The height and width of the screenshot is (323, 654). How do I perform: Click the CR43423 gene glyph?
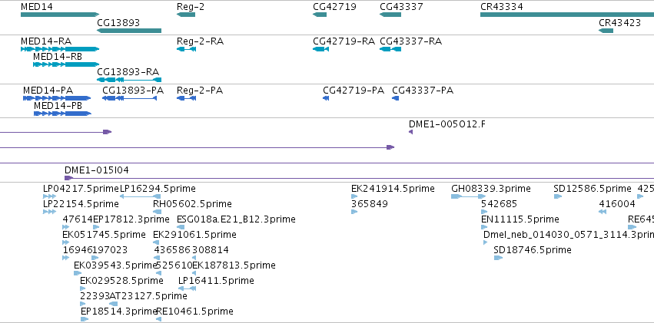coord(606,31)
